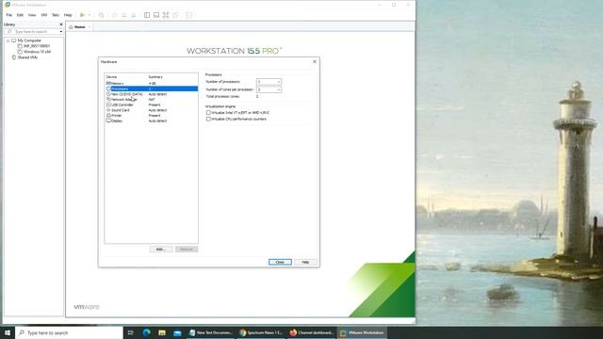Open Mail app from taskbar

pos(177,332)
